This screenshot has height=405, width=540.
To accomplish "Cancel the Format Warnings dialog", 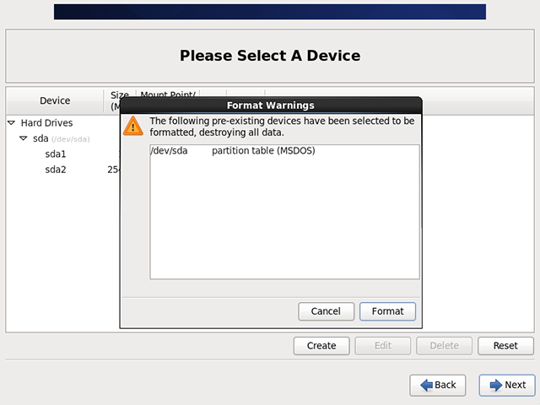I will pos(326,311).
